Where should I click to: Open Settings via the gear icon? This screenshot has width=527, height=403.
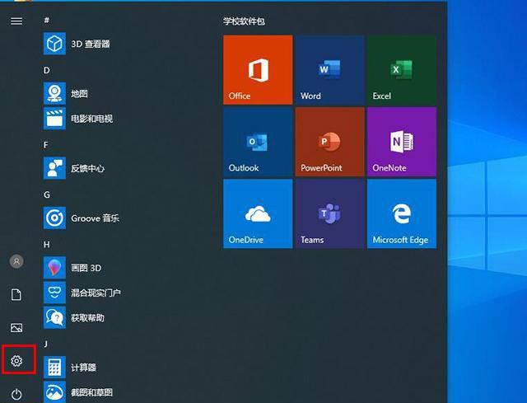click(16, 361)
